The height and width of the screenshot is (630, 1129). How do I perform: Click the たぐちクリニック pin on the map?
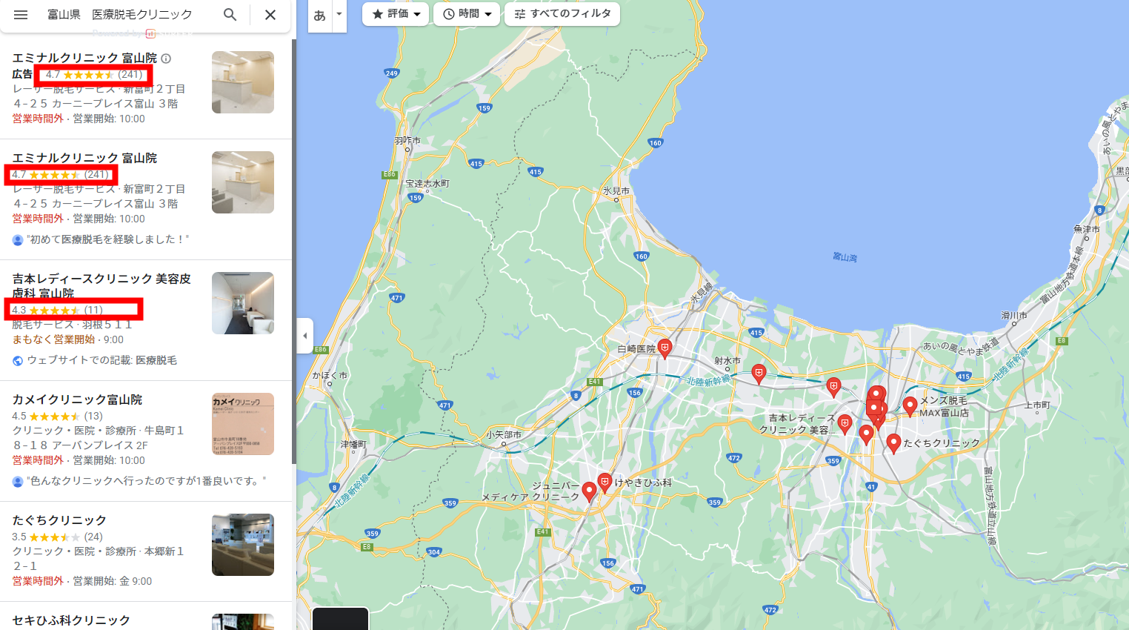tap(893, 442)
